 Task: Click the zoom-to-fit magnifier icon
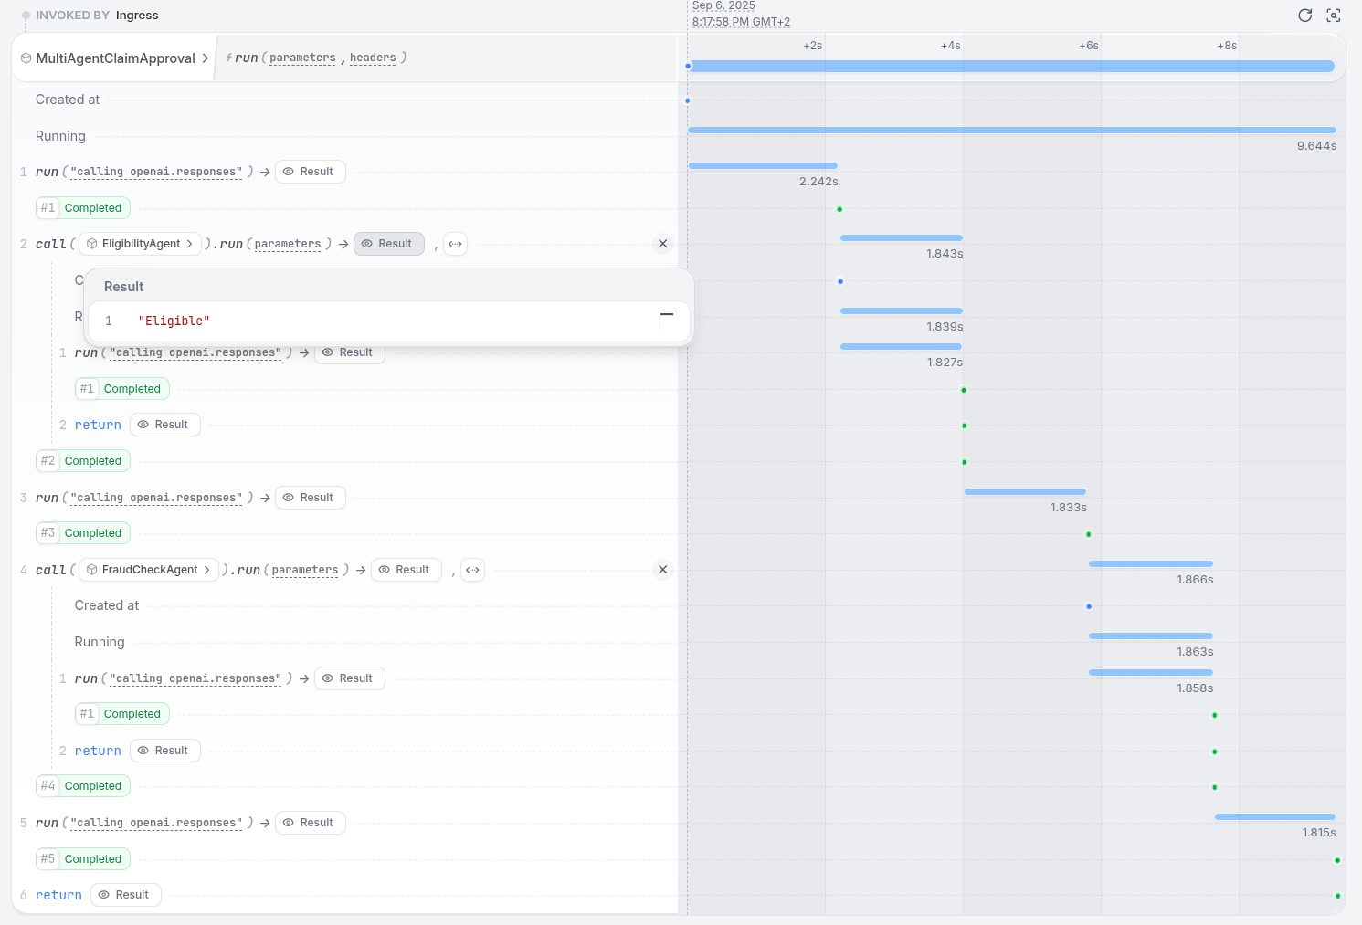pyautogui.click(x=1334, y=16)
